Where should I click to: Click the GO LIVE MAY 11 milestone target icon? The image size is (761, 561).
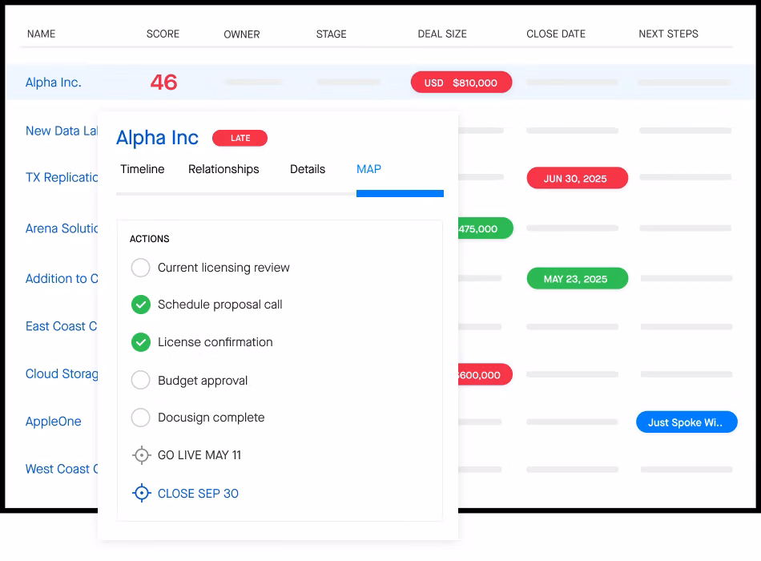pos(141,455)
